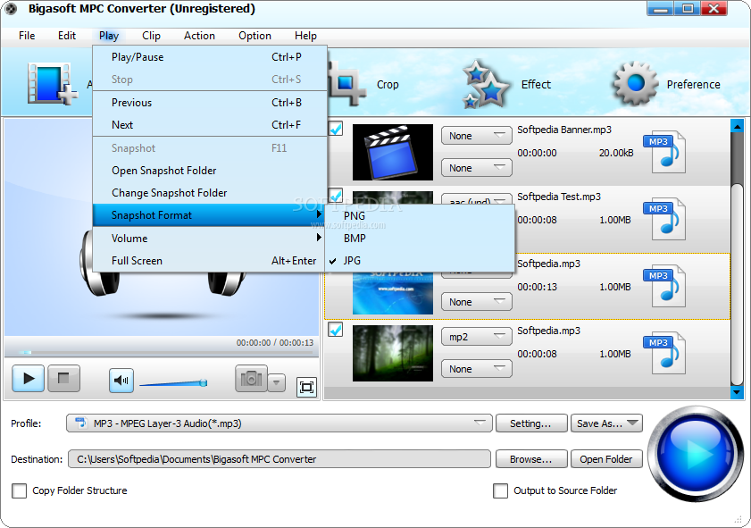The width and height of the screenshot is (751, 528).
Task: Expand the snapshot options arrow beside the camera
Action: click(x=276, y=382)
